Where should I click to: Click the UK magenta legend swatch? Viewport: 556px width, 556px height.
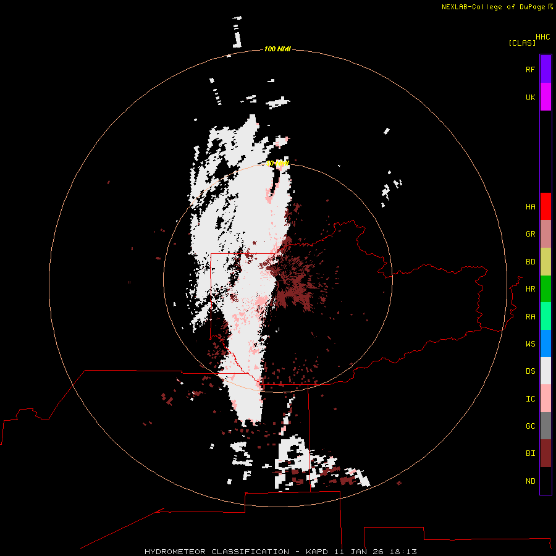click(545, 97)
